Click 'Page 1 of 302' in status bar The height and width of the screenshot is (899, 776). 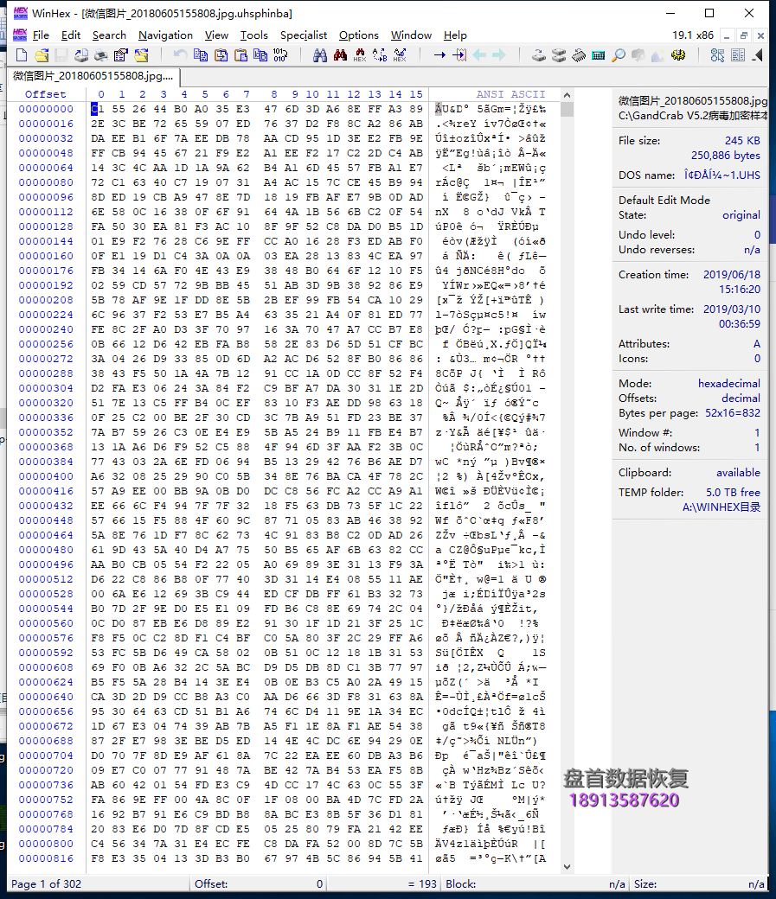[47, 884]
